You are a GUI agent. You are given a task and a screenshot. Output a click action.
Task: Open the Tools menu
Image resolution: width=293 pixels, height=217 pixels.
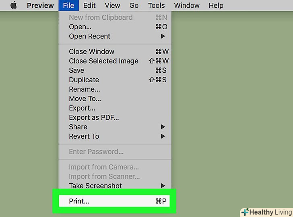156,5
